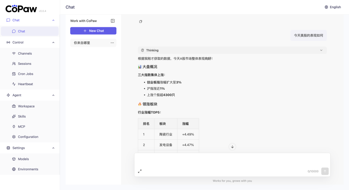349x190 pixels.
Task: Click the Cron Jobs calendar icon
Action: coord(14,74)
